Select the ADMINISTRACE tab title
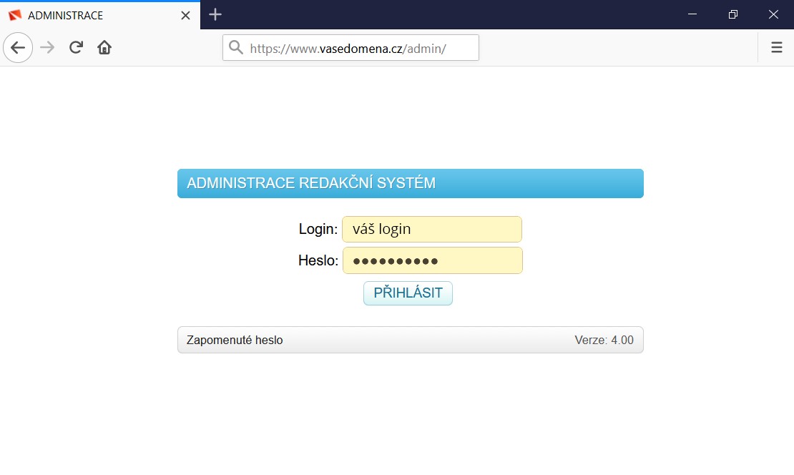794x475 pixels. [65, 15]
